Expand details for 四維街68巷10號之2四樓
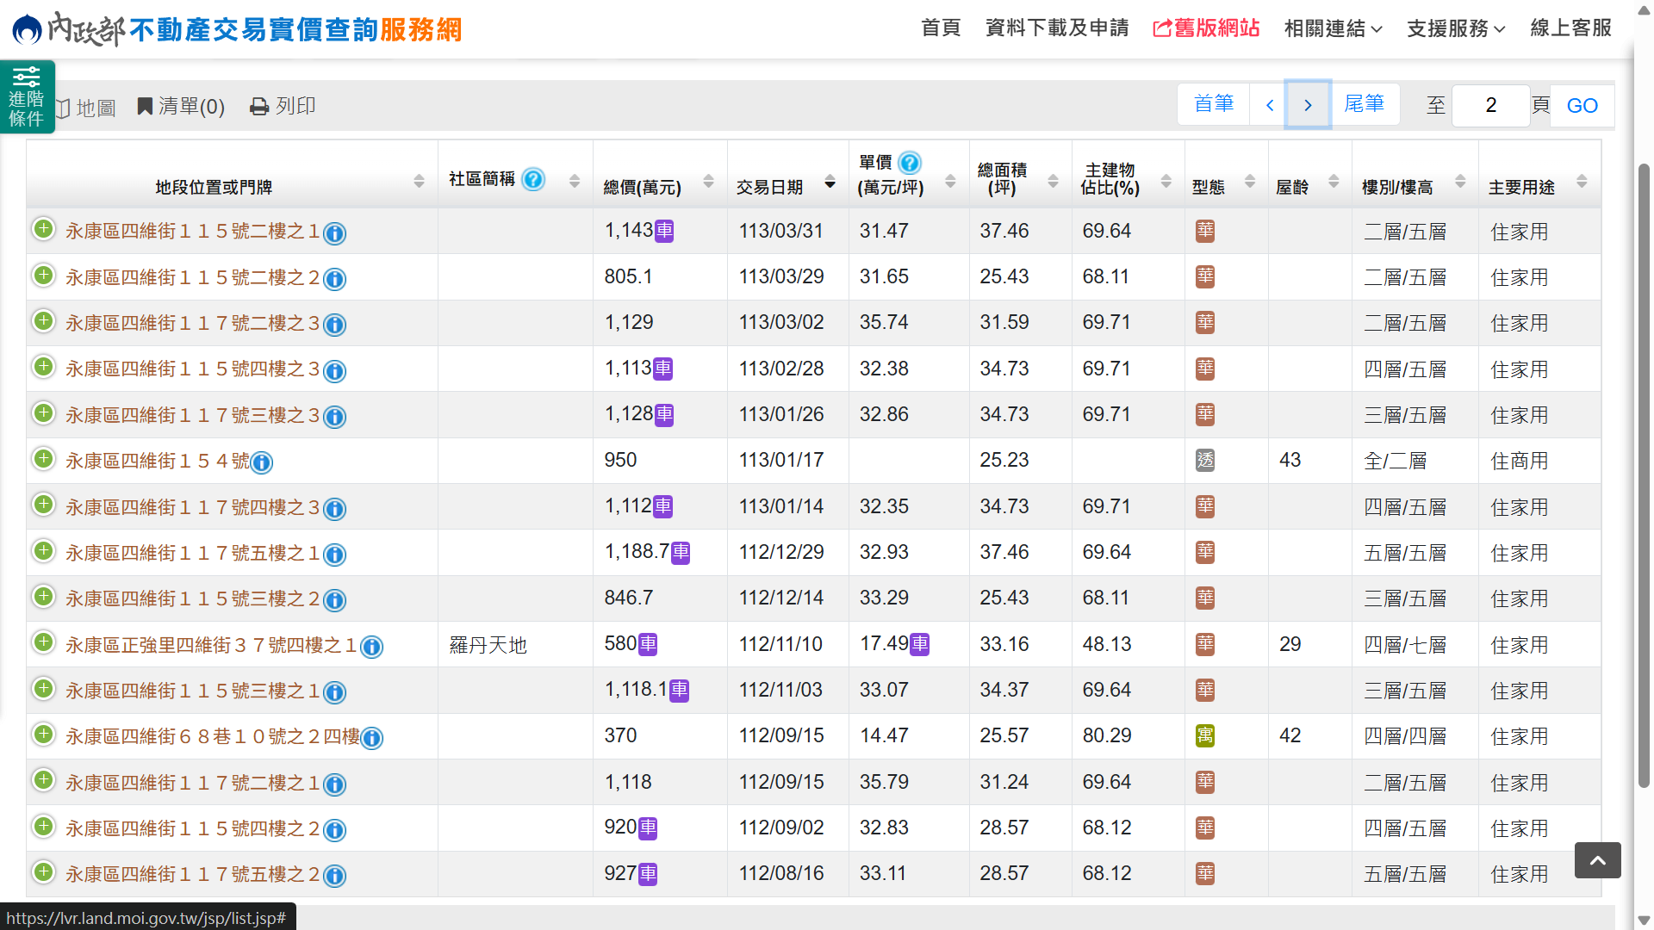 click(43, 735)
